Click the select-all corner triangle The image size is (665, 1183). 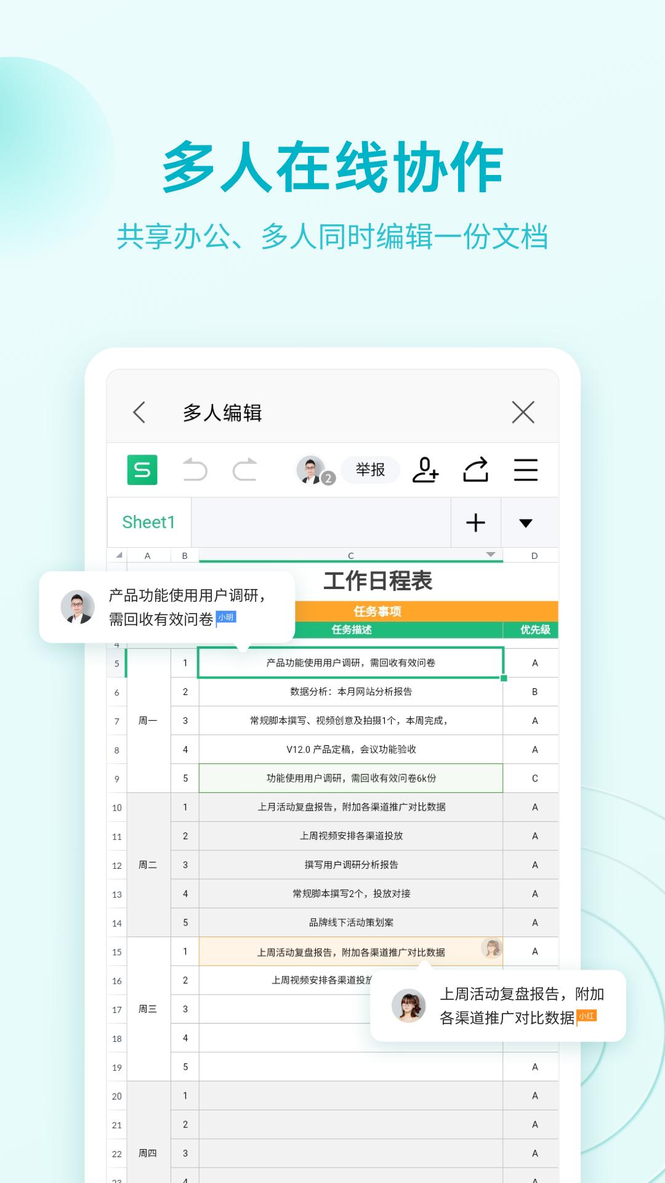click(118, 555)
